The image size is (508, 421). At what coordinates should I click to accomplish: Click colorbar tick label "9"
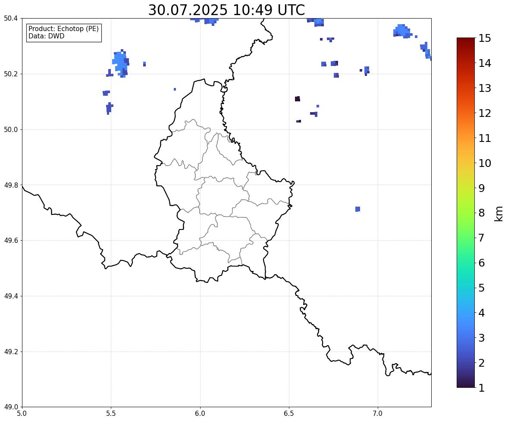click(482, 188)
